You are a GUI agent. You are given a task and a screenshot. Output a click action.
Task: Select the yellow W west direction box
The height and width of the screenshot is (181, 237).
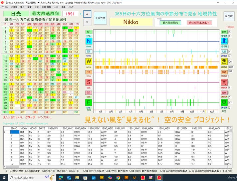[x=89, y=62]
